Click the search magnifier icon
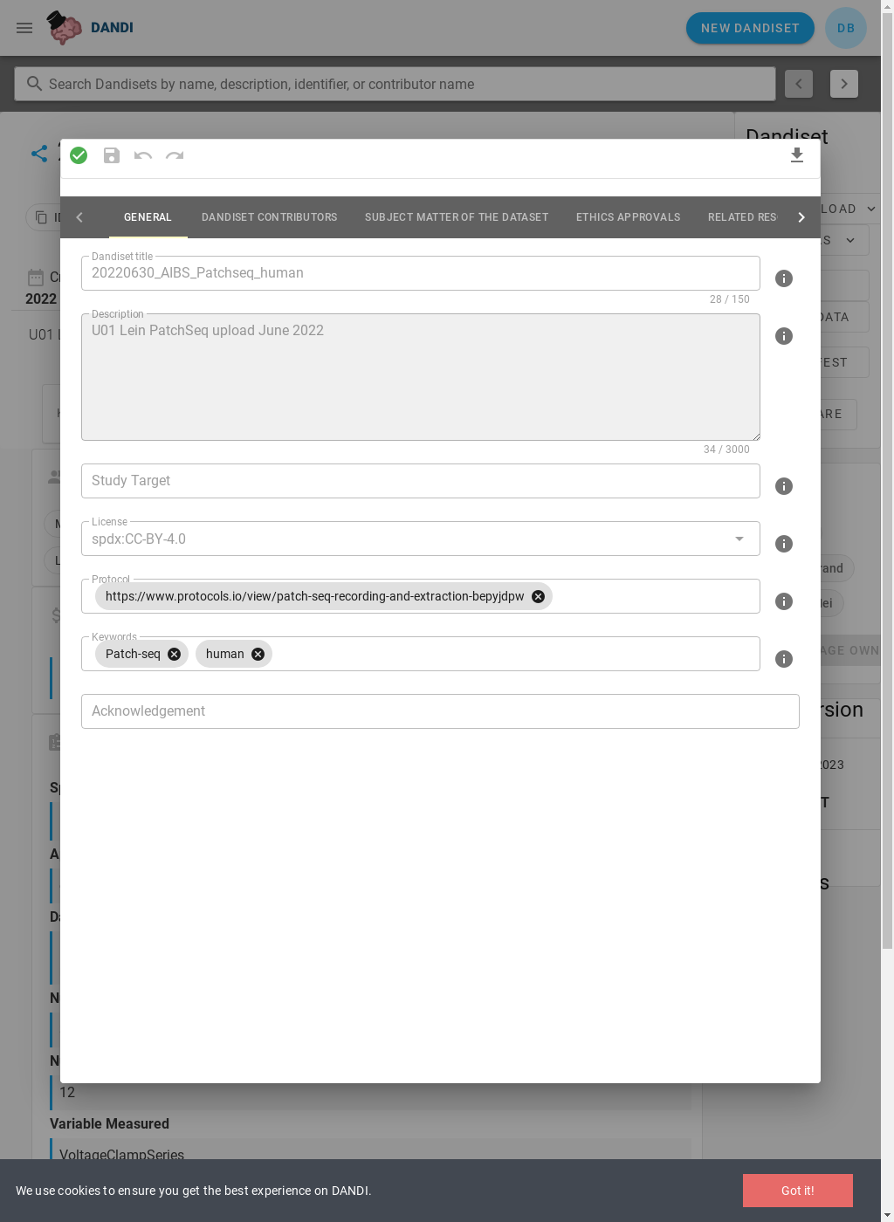894x1222 pixels. click(34, 84)
